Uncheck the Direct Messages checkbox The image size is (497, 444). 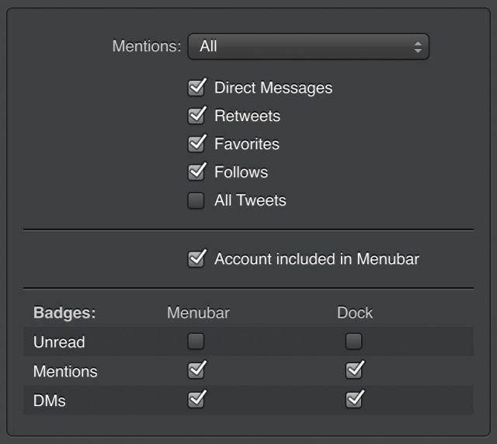[196, 88]
